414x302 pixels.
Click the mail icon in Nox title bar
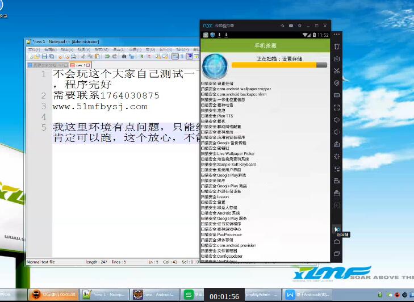coord(291,26)
